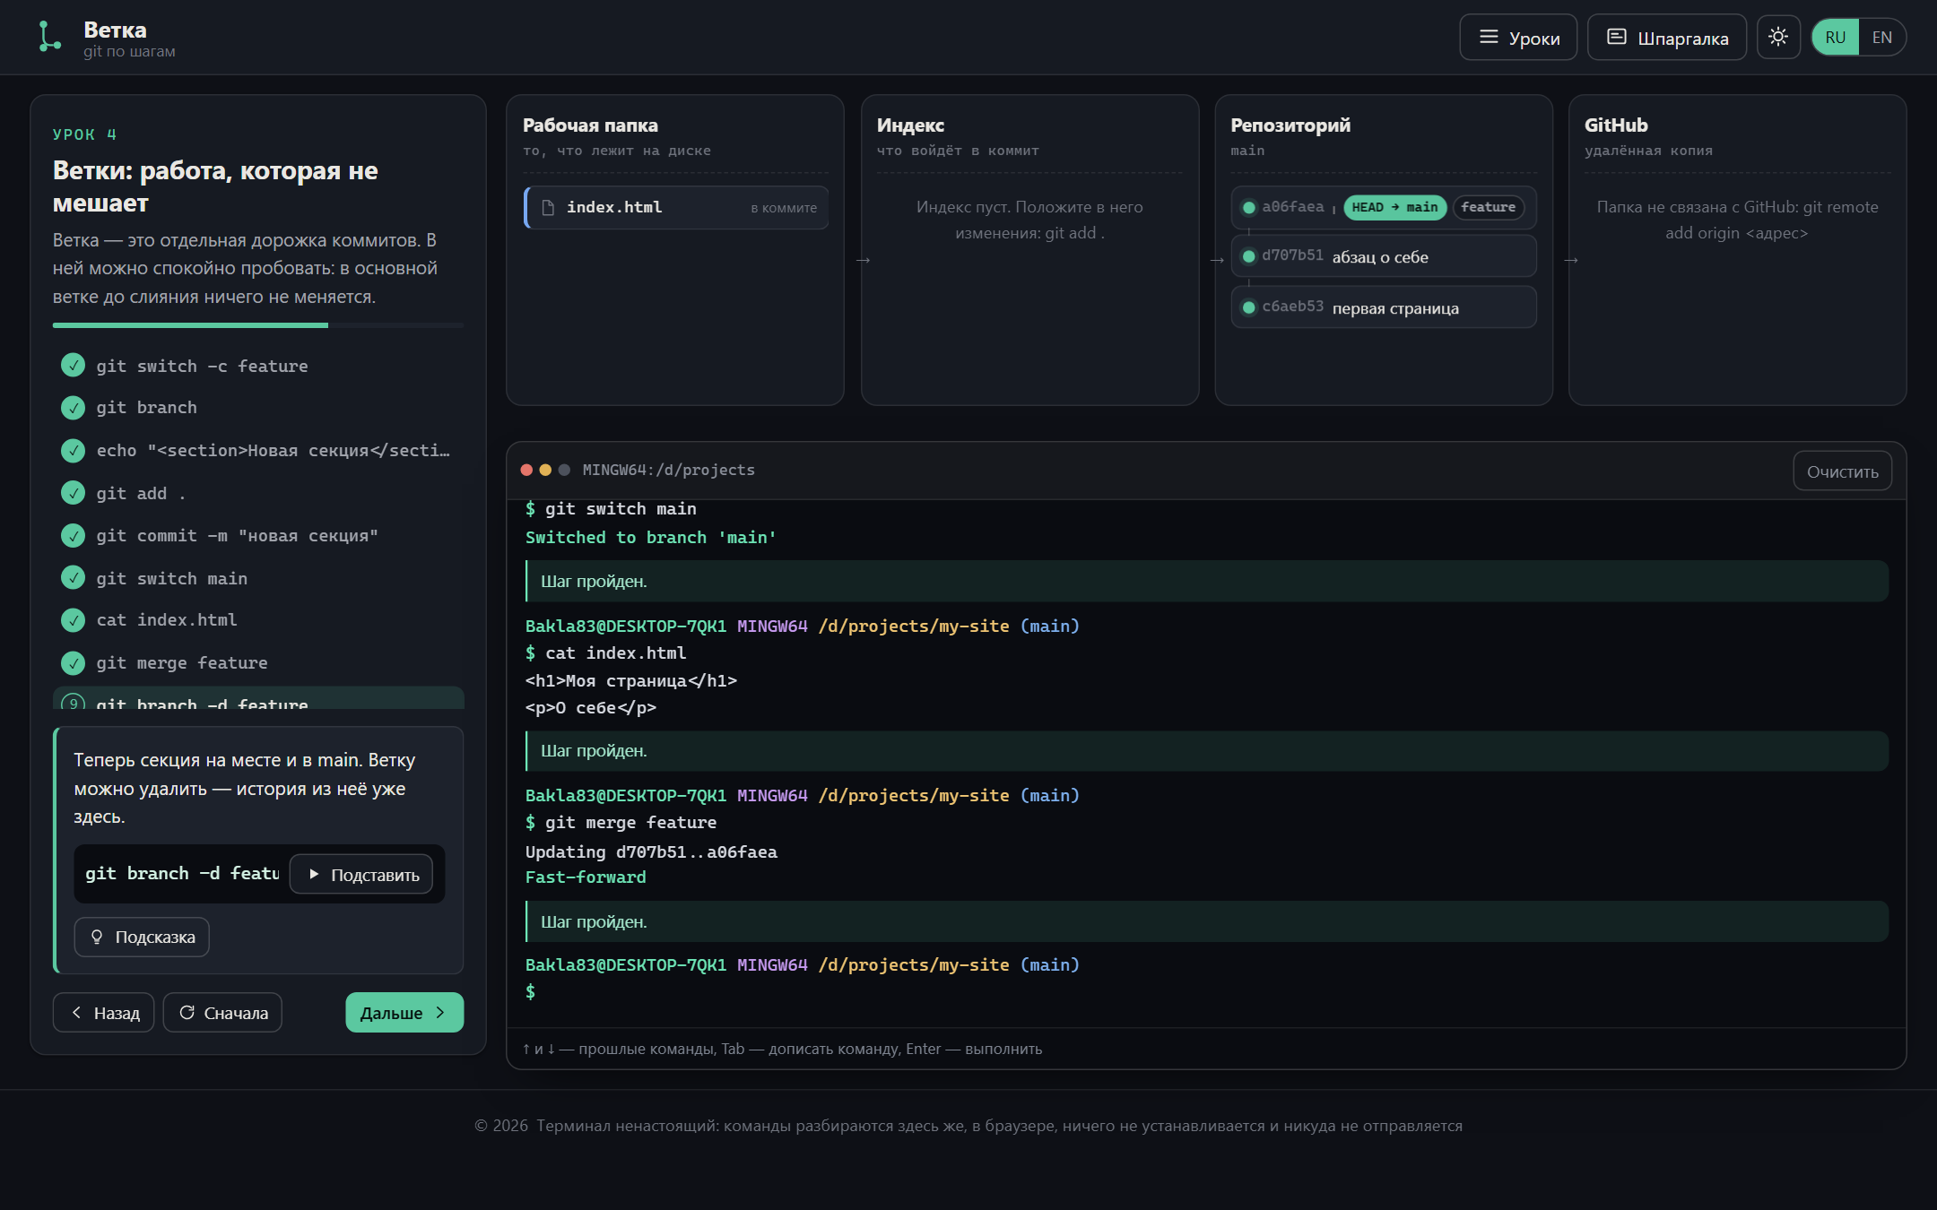1937x1210 pixels.
Task: Click Подставить to insert the command
Action: (361, 875)
